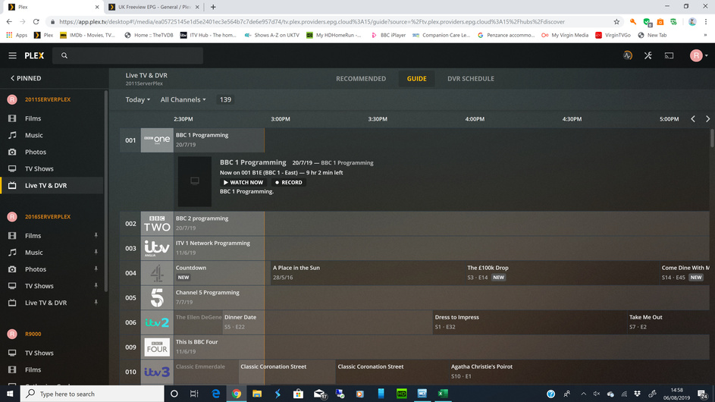Unpin TV Shows under 2016SERVERPLEX
The height and width of the screenshot is (402, 715).
tap(96, 286)
